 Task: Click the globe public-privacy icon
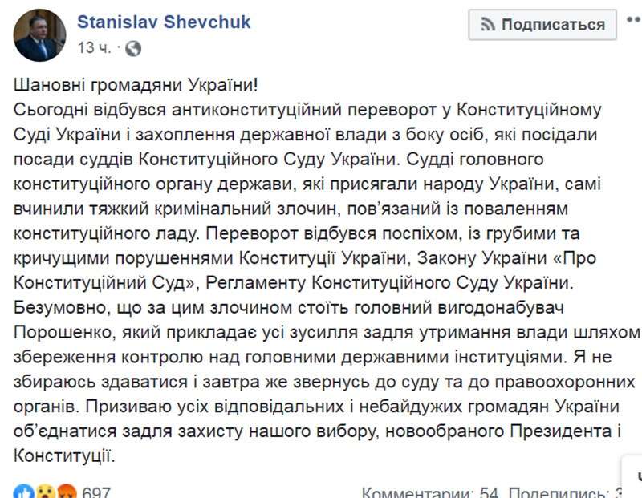click(133, 47)
